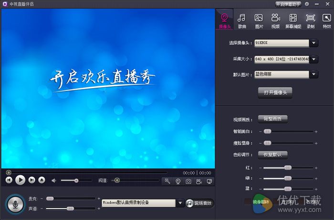The width and height of the screenshot is (334, 220).
Task: Increase 智能美白 with its plus sign
Action: 316,132
